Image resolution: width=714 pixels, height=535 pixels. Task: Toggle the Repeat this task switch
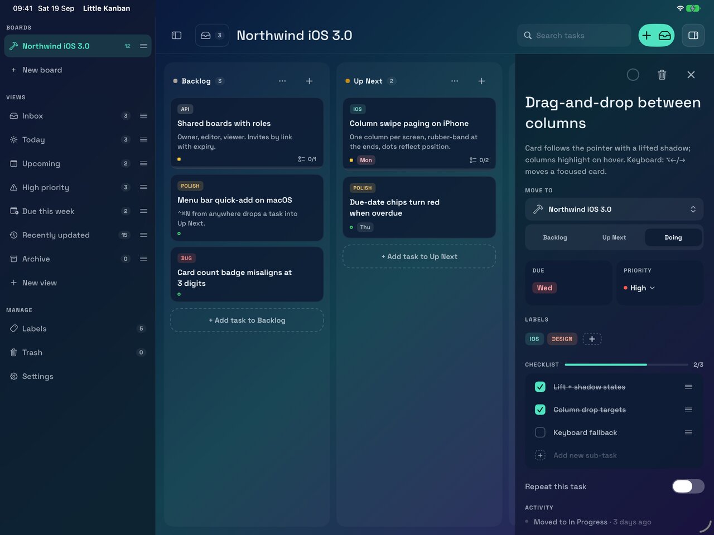click(x=688, y=487)
